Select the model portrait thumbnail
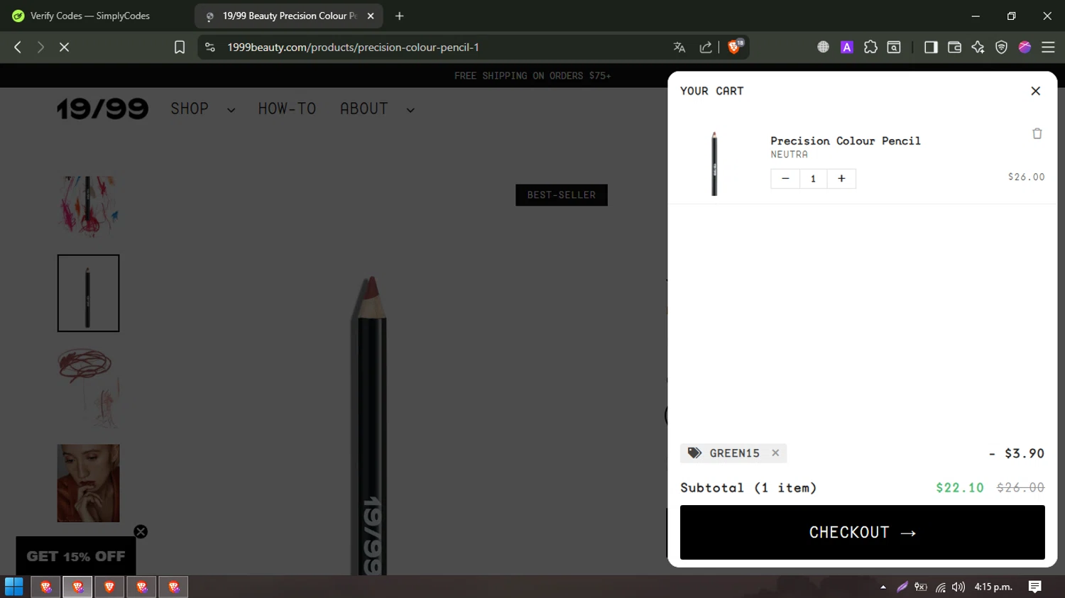Viewport: 1065px width, 598px height. click(88, 483)
